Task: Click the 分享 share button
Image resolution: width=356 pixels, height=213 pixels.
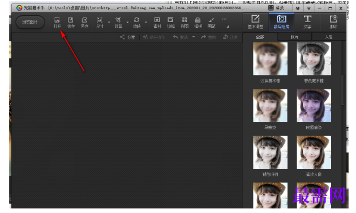Action: [127, 37]
